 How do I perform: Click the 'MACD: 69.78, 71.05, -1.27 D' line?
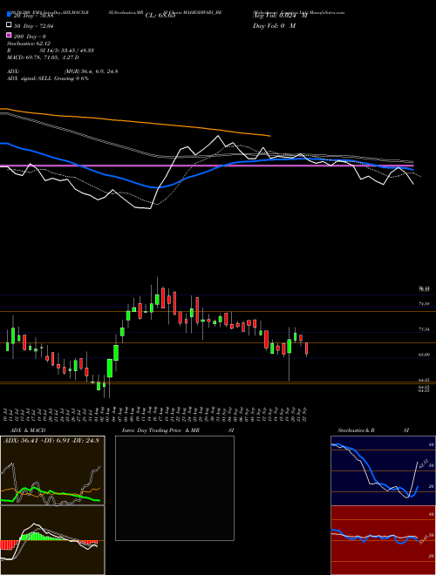pyautogui.click(x=43, y=57)
